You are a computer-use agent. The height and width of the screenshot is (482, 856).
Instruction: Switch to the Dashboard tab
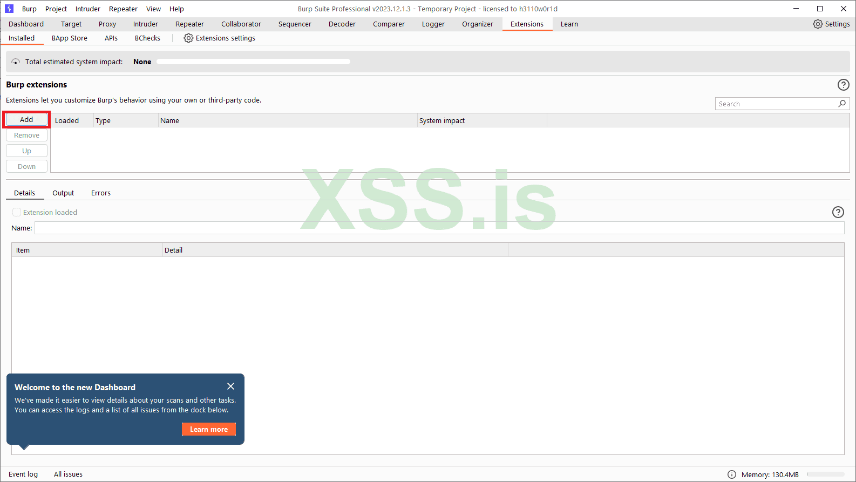pyautogui.click(x=26, y=24)
